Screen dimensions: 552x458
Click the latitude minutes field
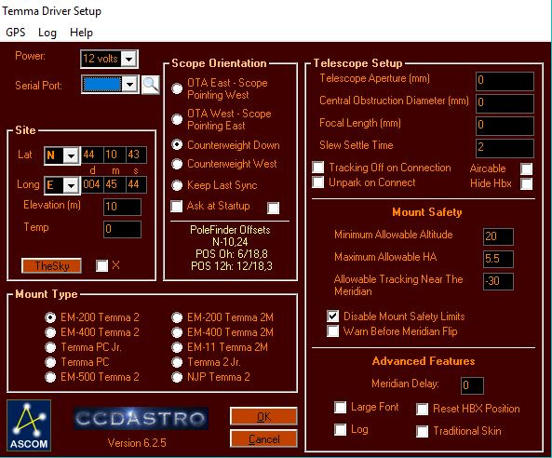point(114,155)
